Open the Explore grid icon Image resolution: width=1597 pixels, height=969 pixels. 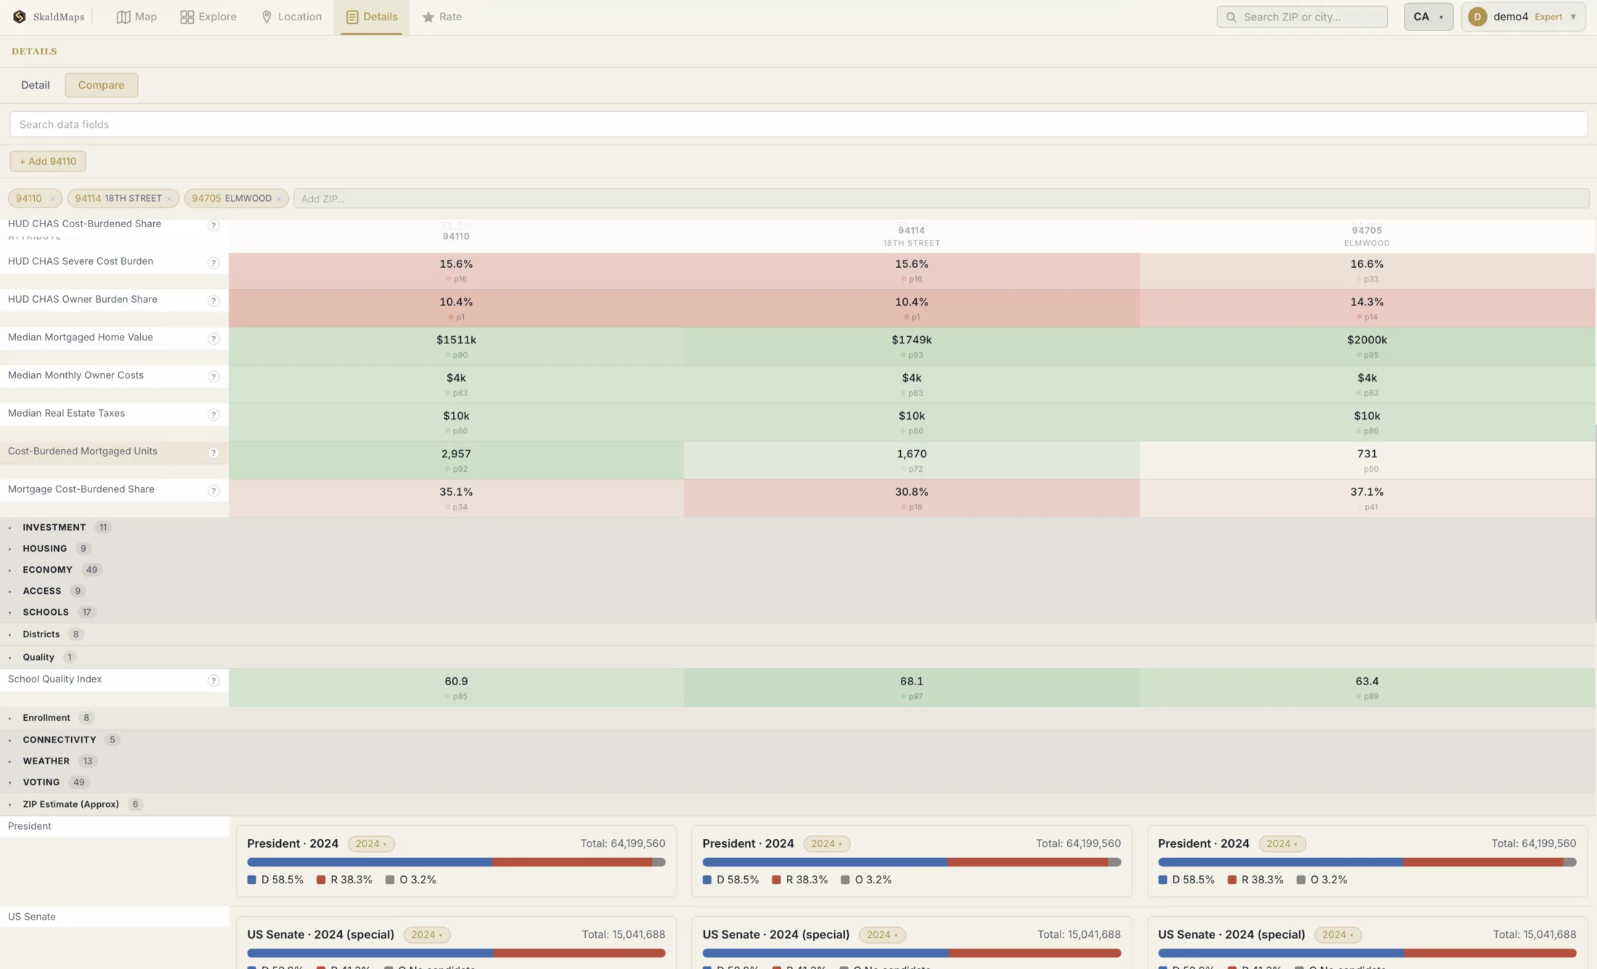[x=187, y=17]
